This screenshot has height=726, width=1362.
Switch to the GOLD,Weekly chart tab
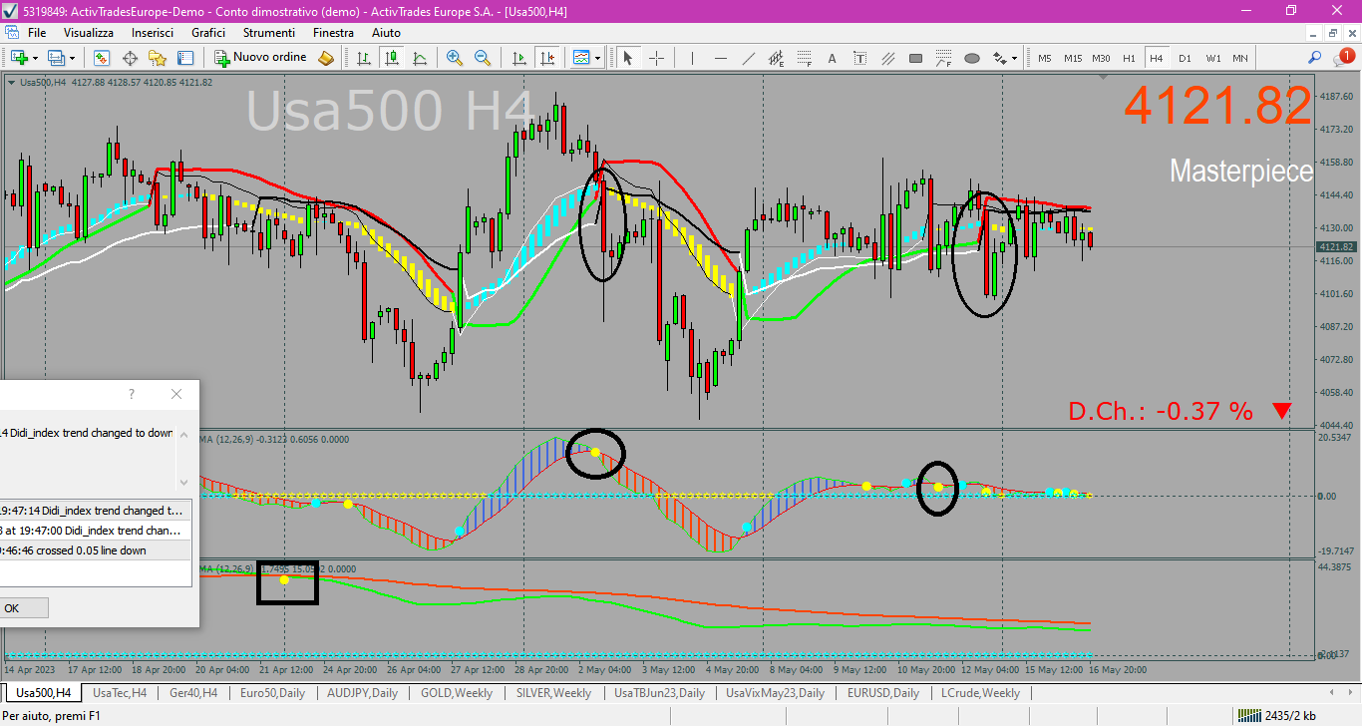tap(457, 692)
